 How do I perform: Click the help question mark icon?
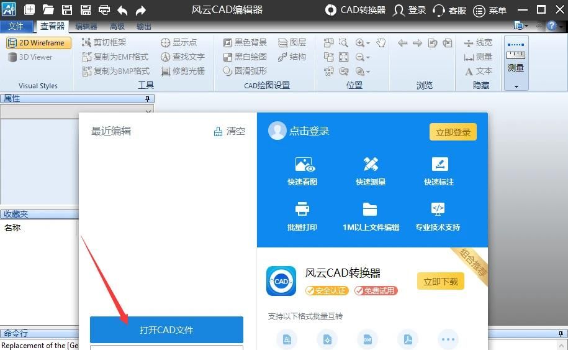(552, 25)
